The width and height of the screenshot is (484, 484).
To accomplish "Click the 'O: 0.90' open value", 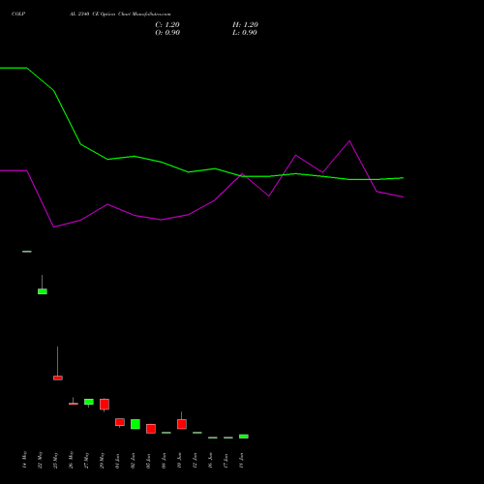I will (167, 33).
